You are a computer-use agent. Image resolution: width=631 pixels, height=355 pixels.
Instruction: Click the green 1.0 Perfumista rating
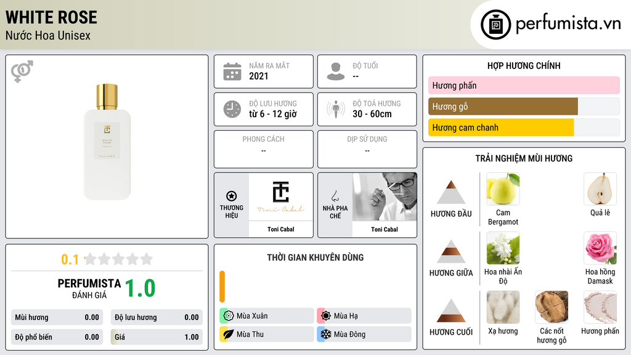tap(140, 288)
